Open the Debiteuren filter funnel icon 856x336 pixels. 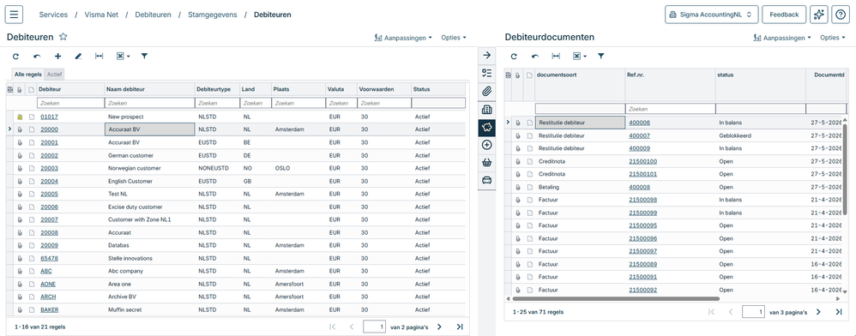tap(144, 57)
